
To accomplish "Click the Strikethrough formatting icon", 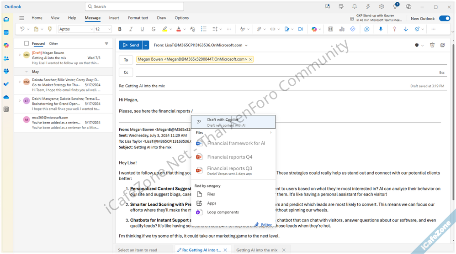I will [154, 29].
